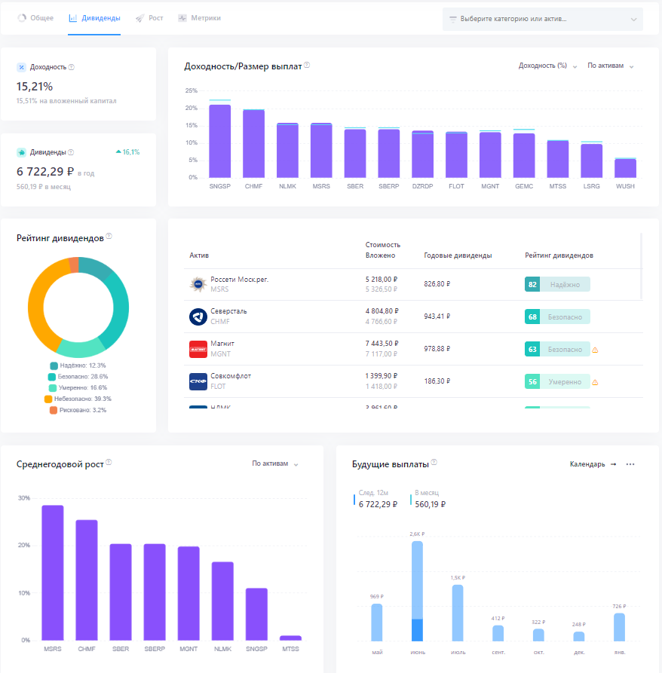662x673 pixels.
Task: Click the Северсталь company logo
Action: click(198, 317)
